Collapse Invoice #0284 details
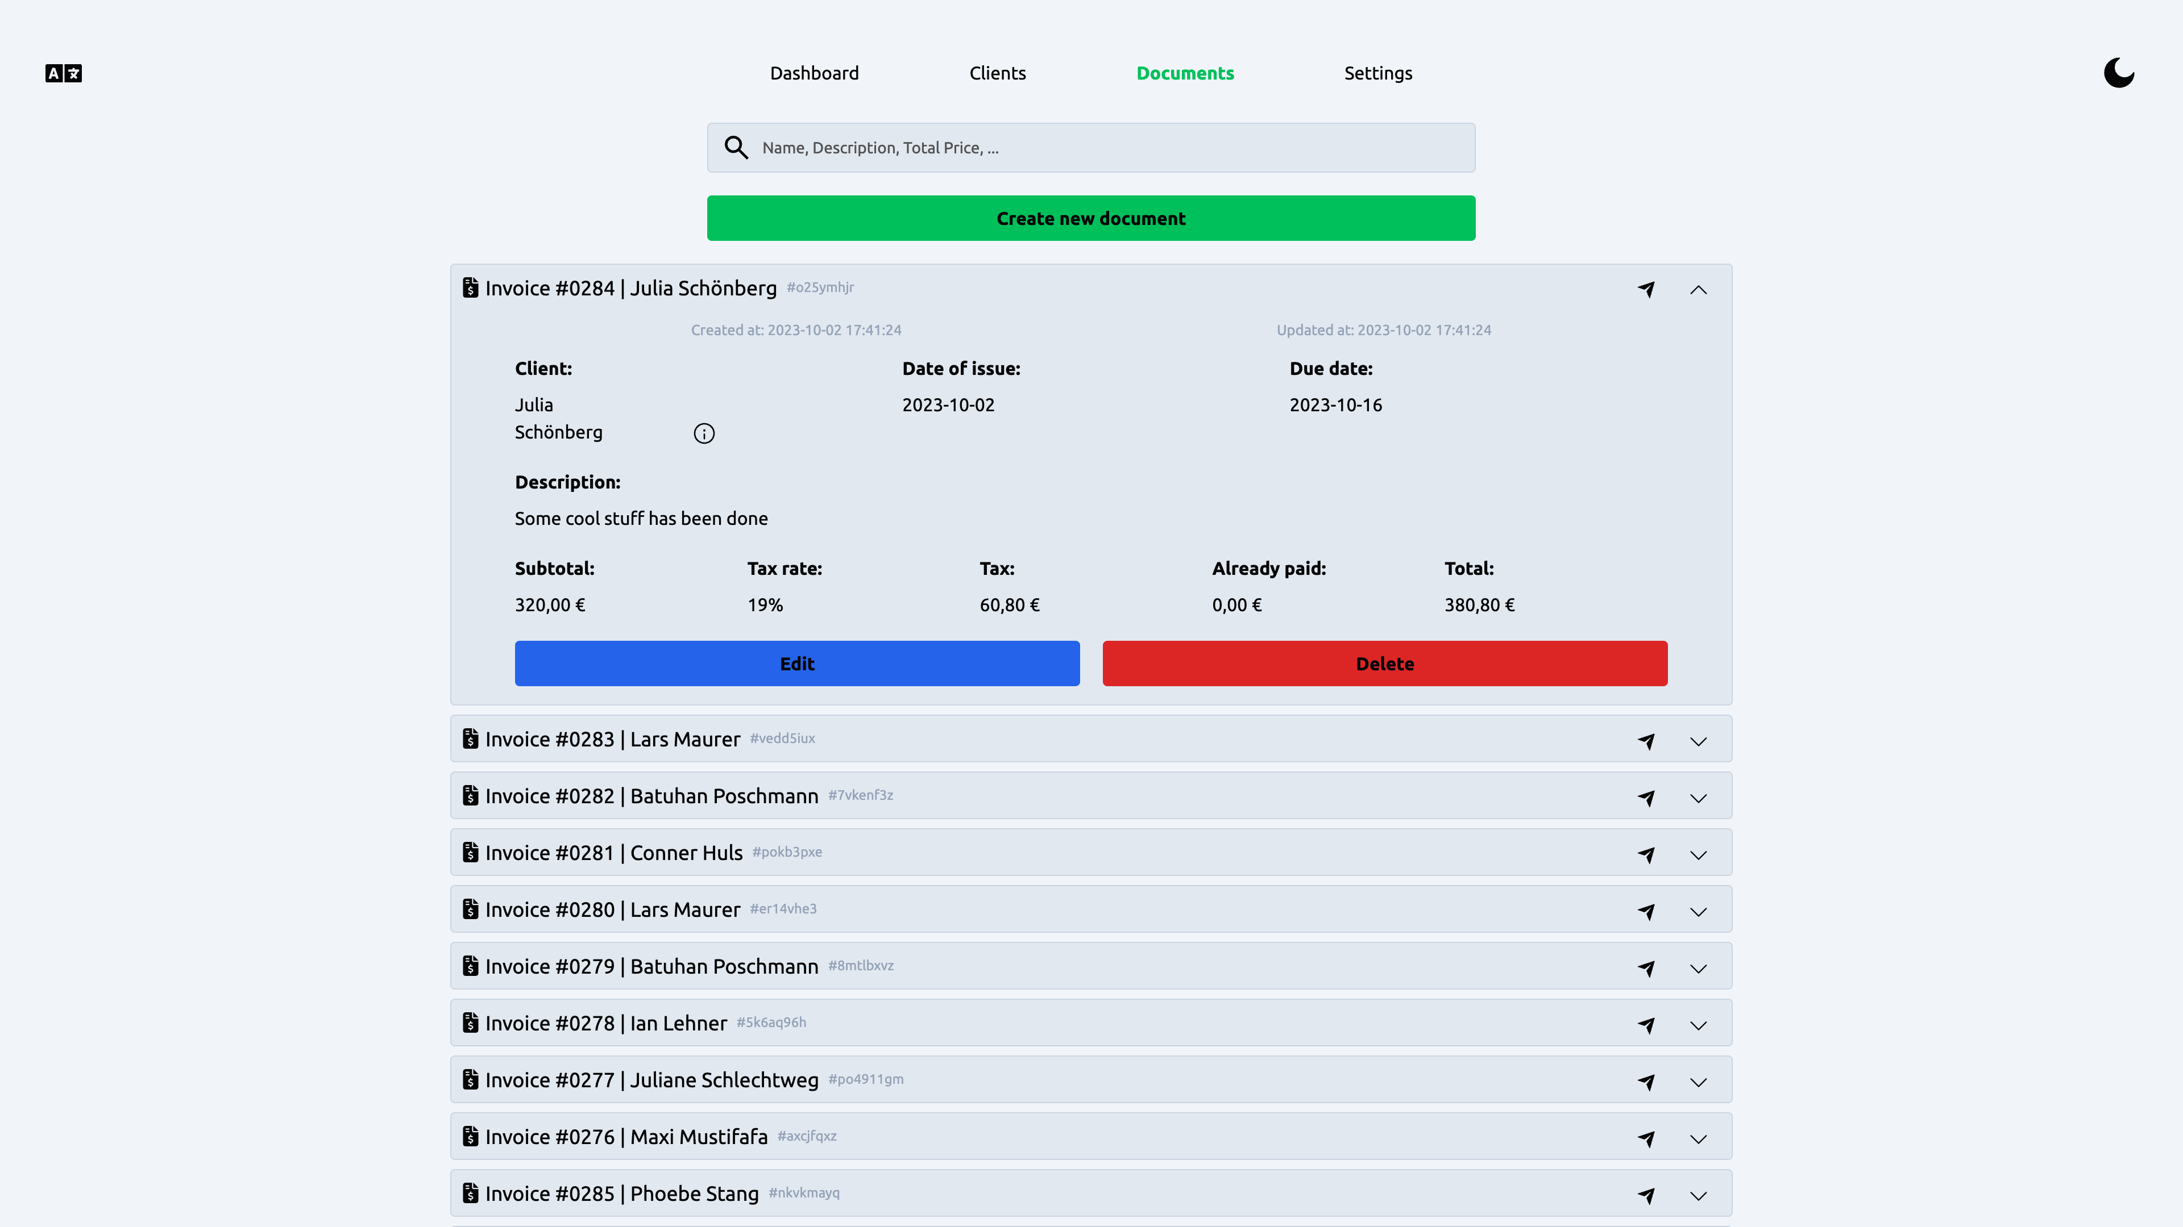This screenshot has width=2183, height=1227. [x=1698, y=290]
